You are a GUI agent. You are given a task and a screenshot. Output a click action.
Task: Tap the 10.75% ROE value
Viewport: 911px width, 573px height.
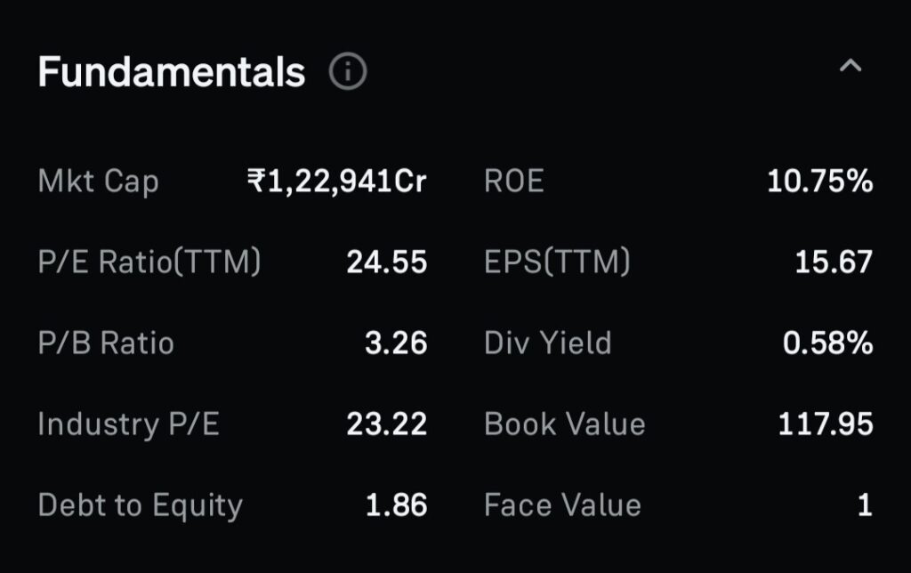819,182
